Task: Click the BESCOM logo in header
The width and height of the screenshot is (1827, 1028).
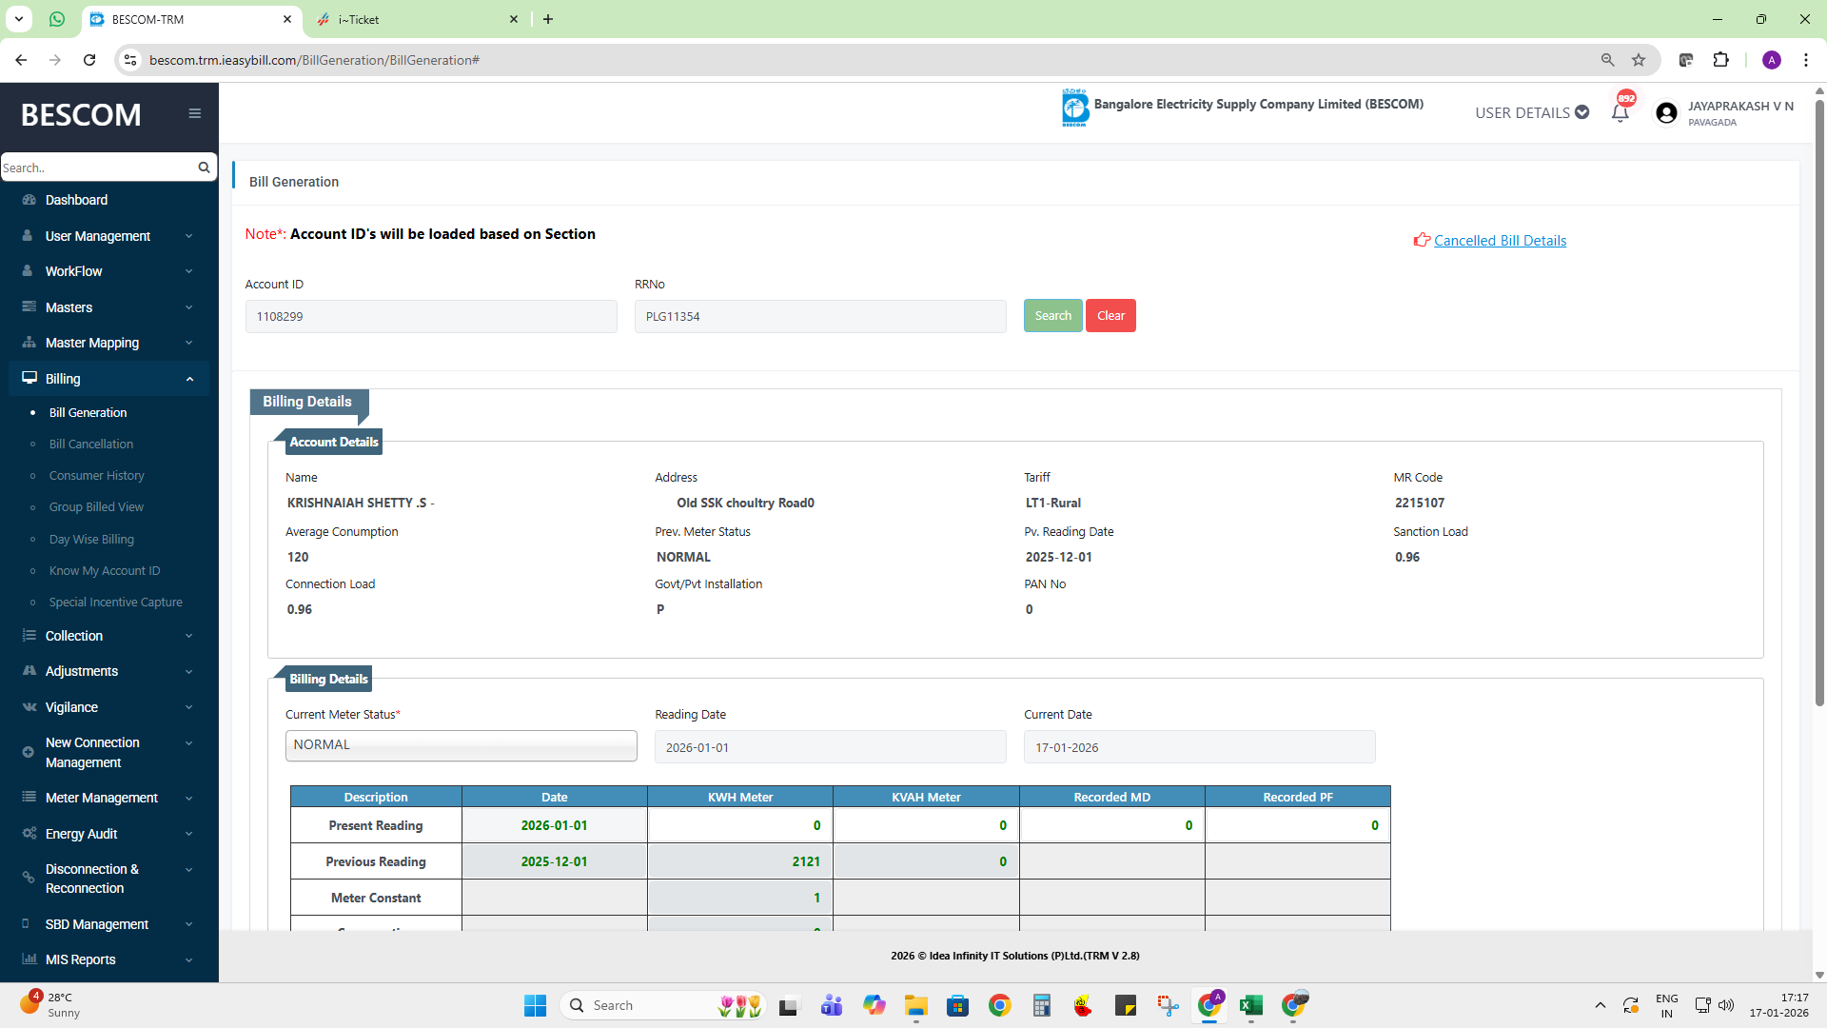Action: click(x=1074, y=108)
